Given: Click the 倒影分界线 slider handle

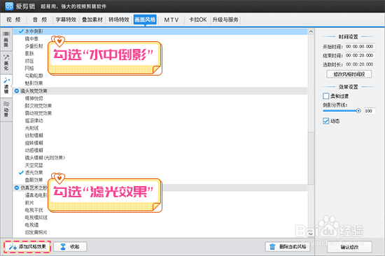Looking at the screenshot, I should pos(358,111).
